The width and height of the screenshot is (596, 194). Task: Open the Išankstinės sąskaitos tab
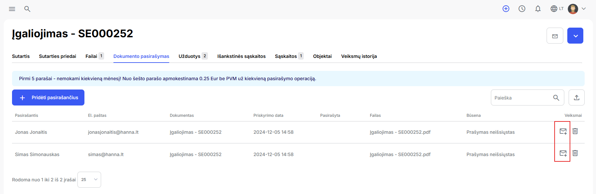[241, 56]
